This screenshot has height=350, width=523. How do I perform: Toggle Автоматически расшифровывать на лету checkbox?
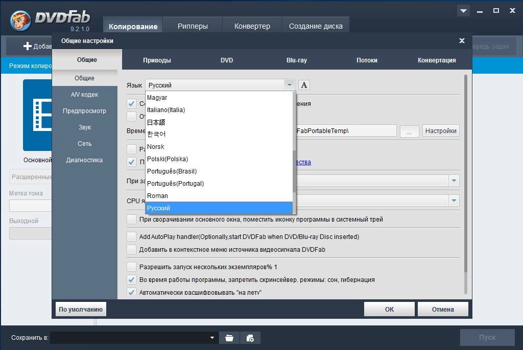click(x=131, y=292)
